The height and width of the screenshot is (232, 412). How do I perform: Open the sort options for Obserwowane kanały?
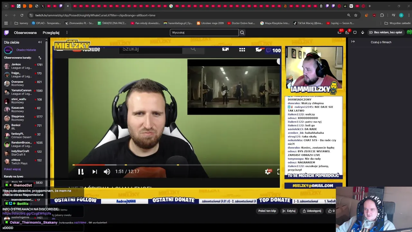[40, 58]
